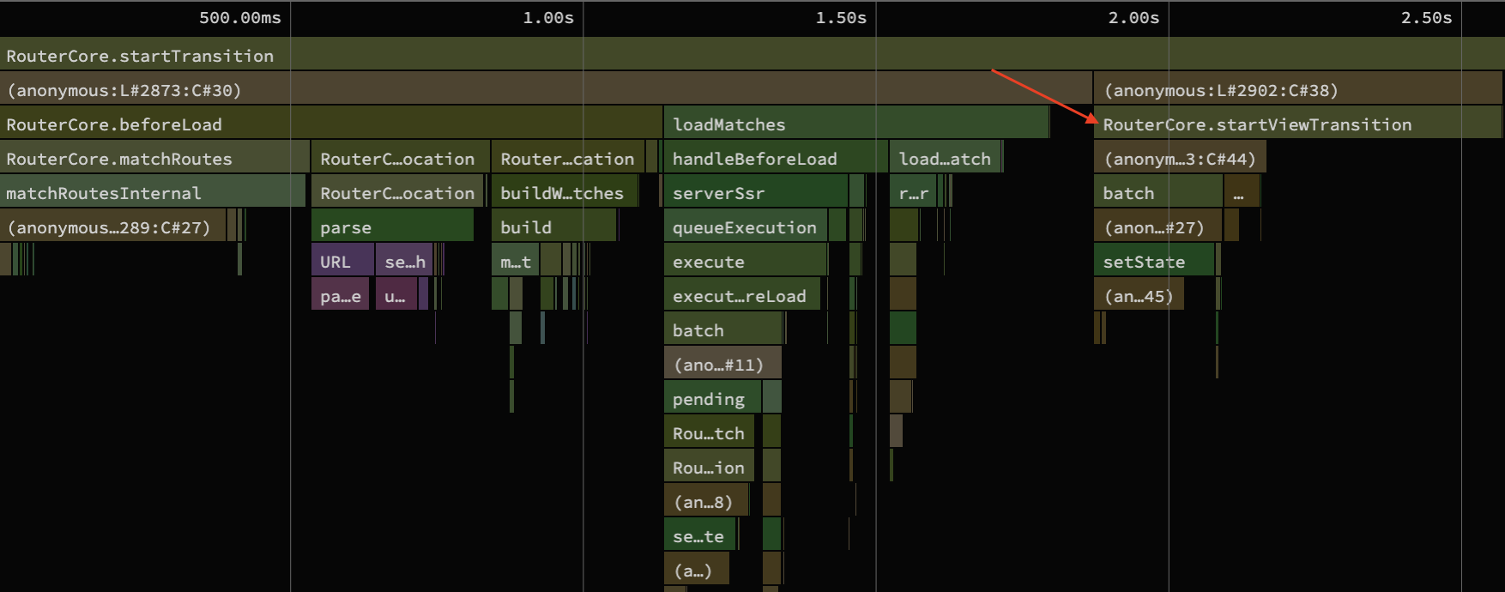
Task: Select the (anonym…3:C#44) frame
Action: pos(1180,158)
